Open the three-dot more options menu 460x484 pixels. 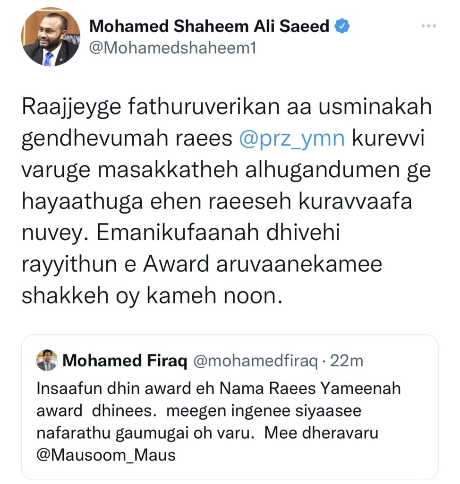click(428, 26)
